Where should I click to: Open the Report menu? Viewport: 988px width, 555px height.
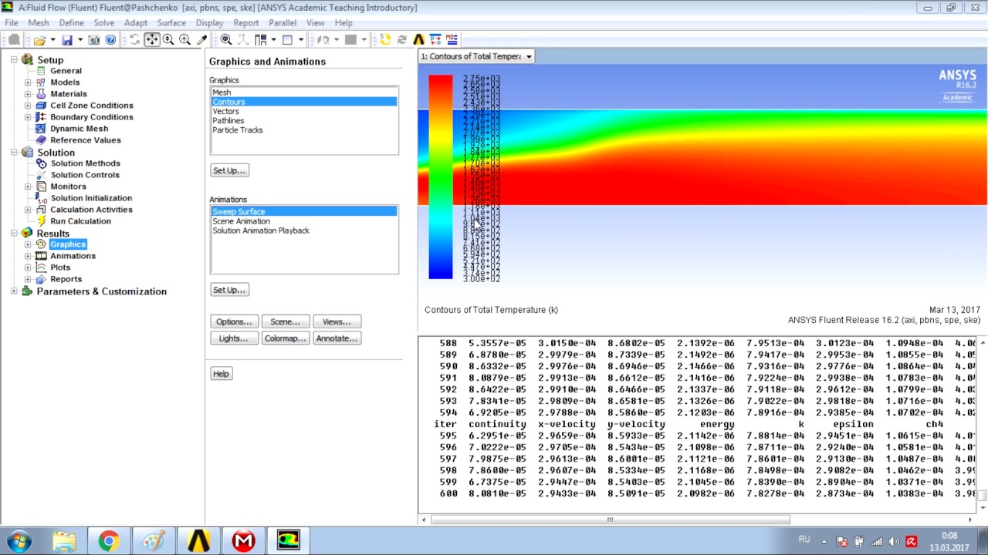point(246,23)
